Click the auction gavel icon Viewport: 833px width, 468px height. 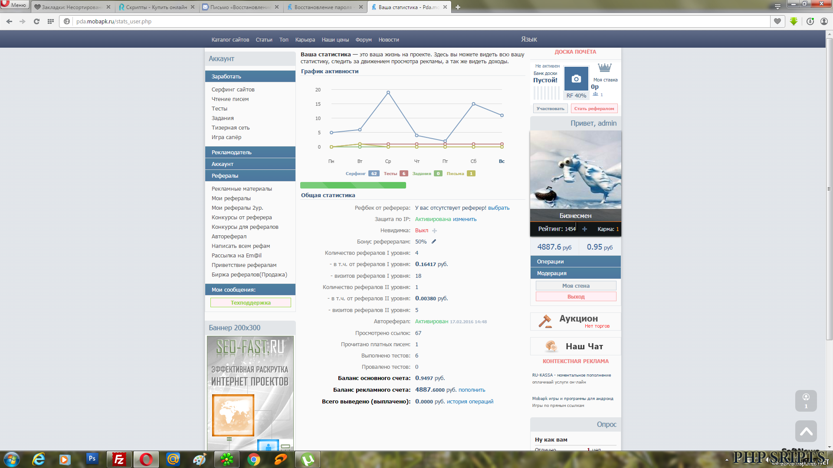click(x=545, y=322)
